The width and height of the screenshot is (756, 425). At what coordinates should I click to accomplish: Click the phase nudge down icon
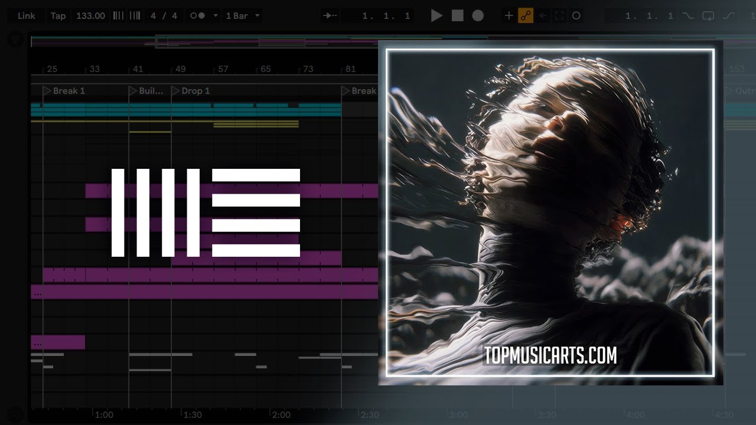[x=118, y=16]
